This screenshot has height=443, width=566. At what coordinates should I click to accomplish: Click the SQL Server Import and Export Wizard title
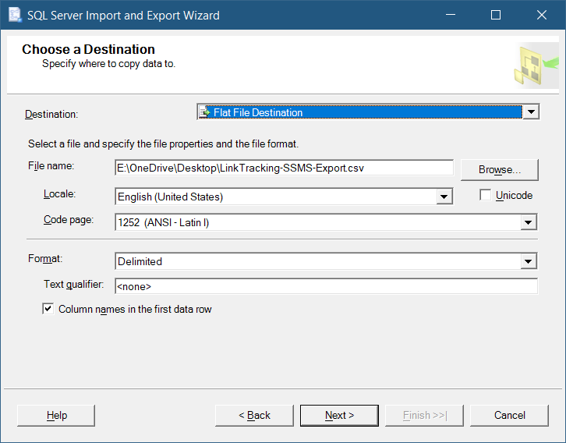tap(123, 16)
